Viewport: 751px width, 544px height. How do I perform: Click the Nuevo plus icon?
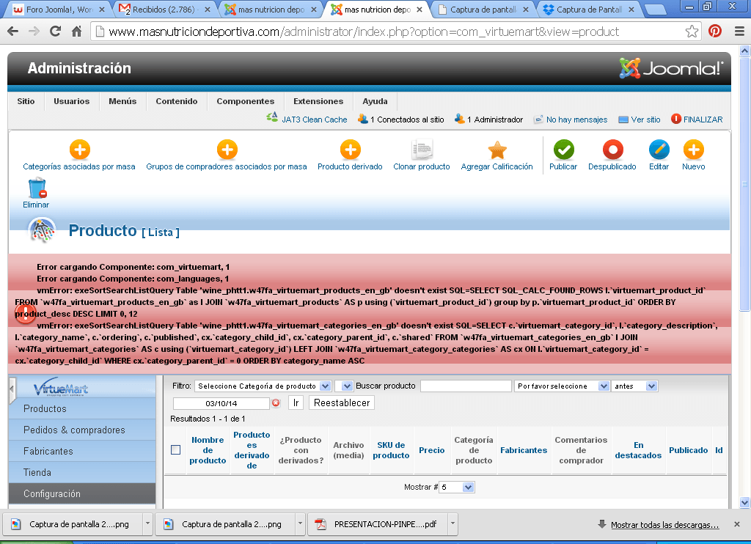click(694, 150)
